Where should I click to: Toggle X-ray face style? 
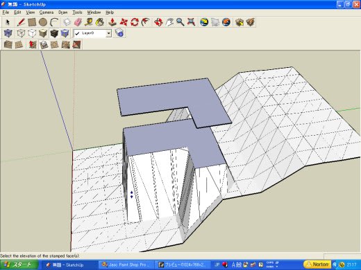point(8,33)
